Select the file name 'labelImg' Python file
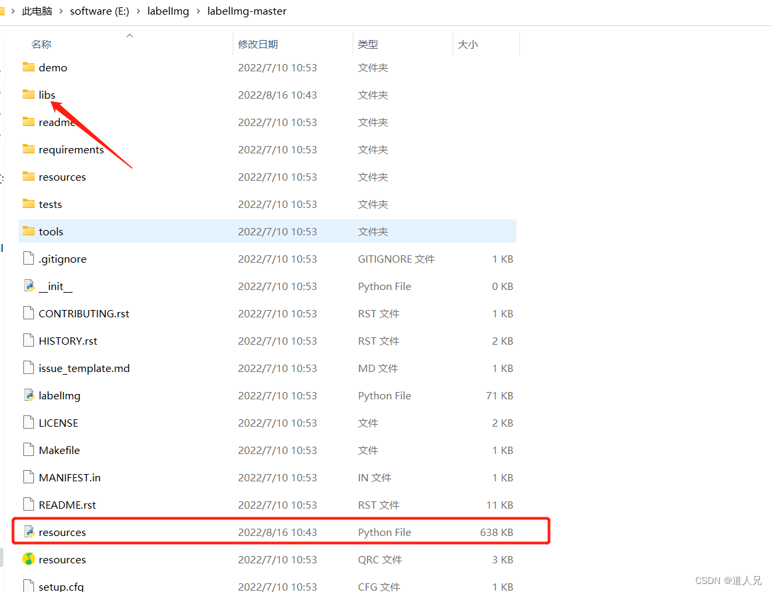The height and width of the screenshot is (592, 772). pos(59,396)
